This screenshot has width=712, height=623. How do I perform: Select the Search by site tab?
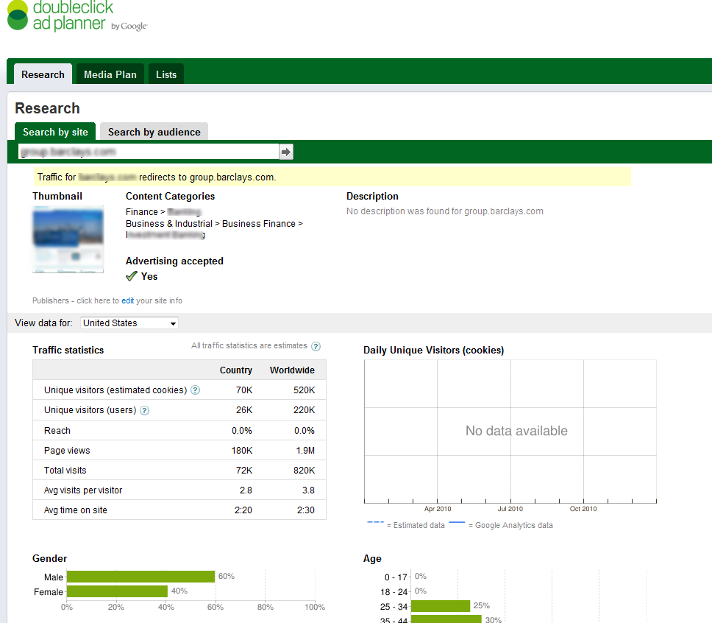(x=55, y=132)
